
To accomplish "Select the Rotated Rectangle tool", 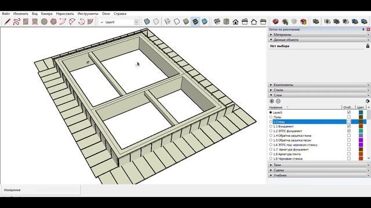I will tap(35, 22).
